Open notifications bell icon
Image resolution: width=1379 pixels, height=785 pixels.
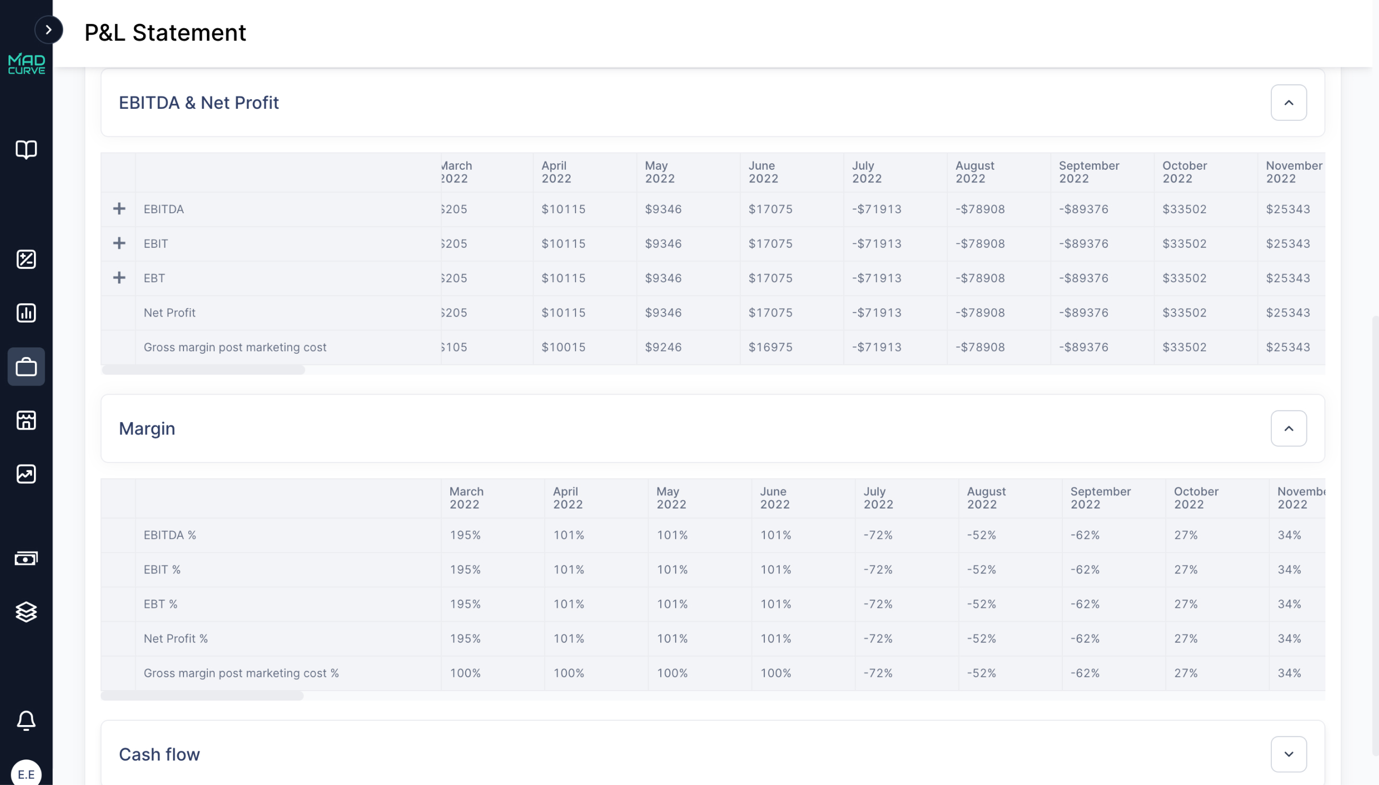tap(26, 720)
